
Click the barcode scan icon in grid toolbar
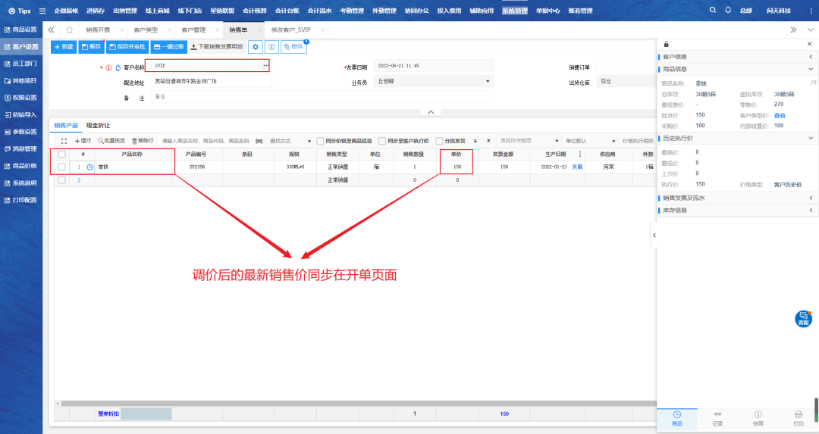259,141
